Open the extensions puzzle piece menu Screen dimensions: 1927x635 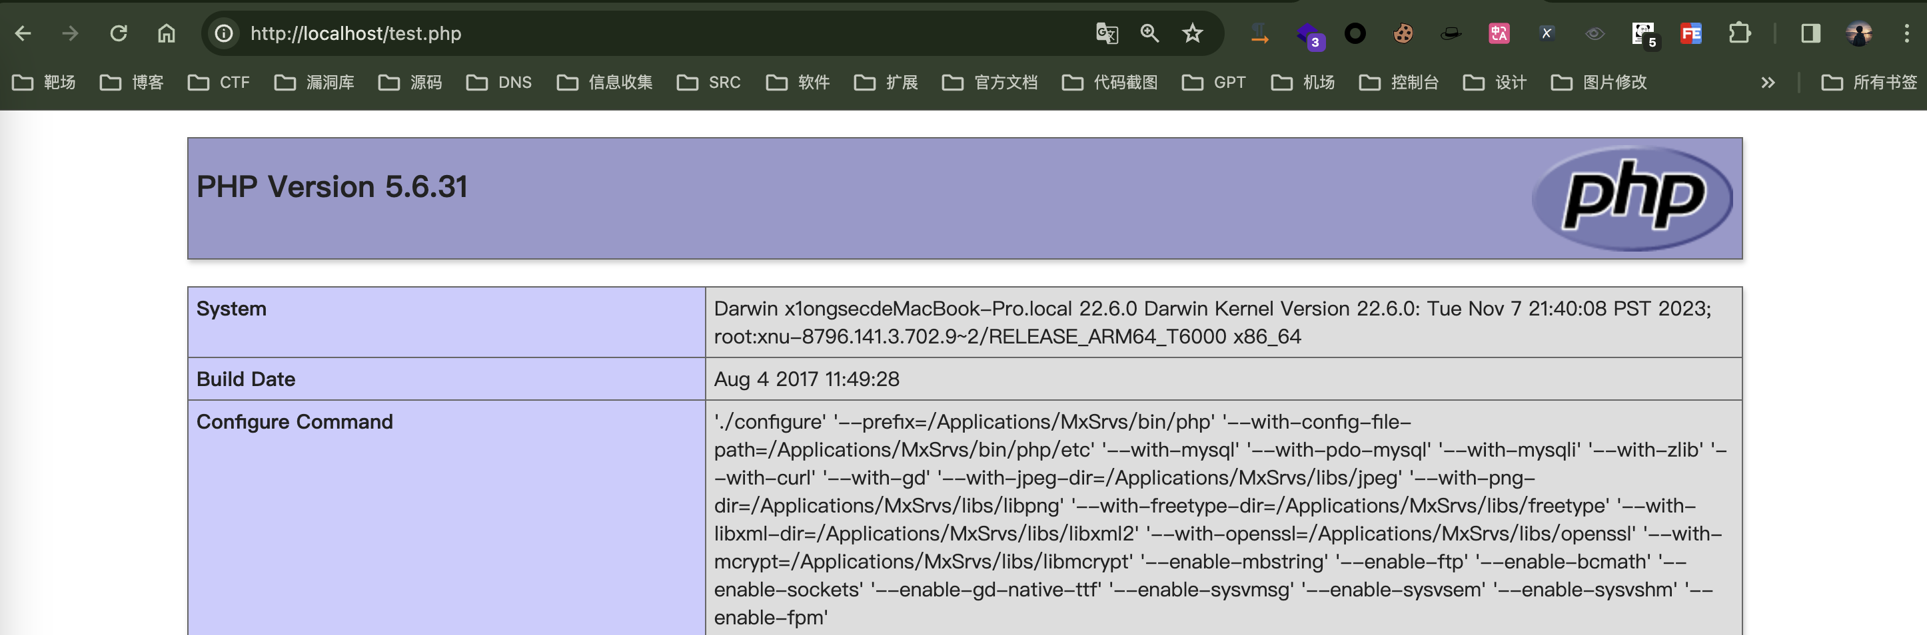[1739, 34]
